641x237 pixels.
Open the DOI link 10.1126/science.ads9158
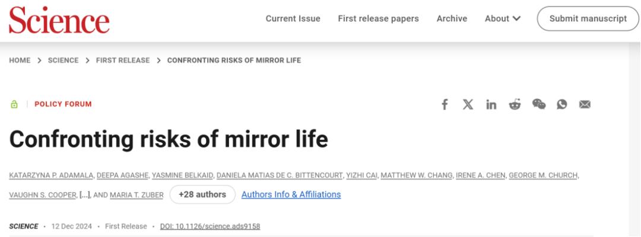pyautogui.click(x=210, y=226)
